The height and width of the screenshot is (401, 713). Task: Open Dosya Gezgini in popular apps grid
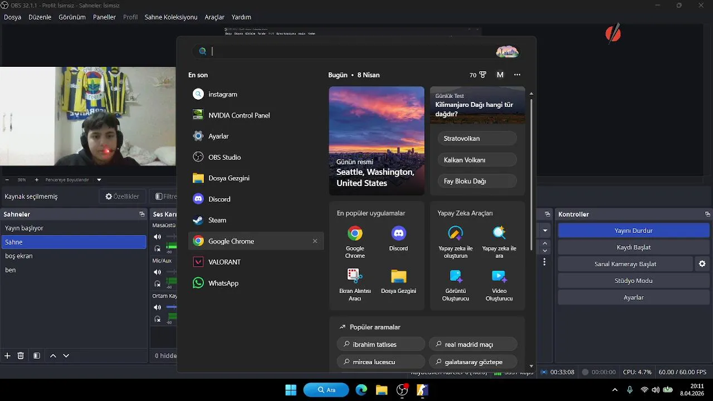pos(398,282)
